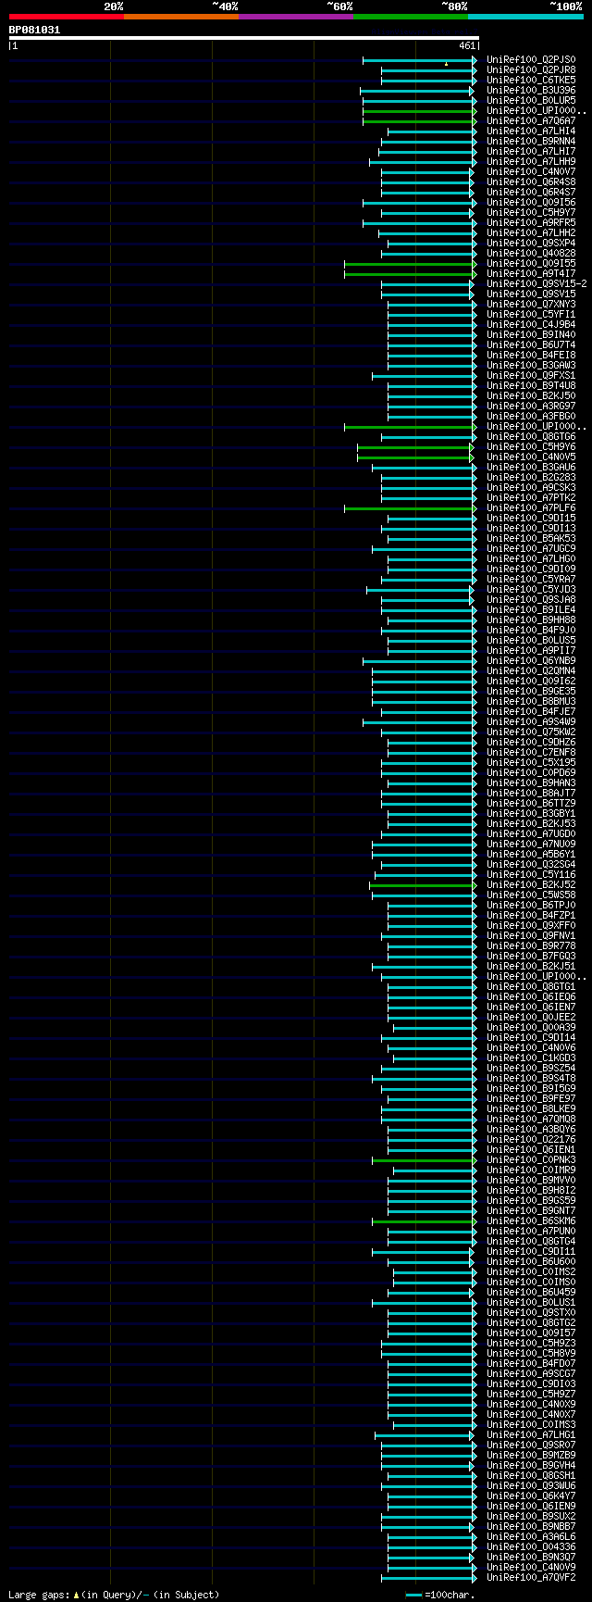Image resolution: width=592 pixels, height=1602 pixels.
Task: Click the white query sequence bar
Action: [244, 38]
